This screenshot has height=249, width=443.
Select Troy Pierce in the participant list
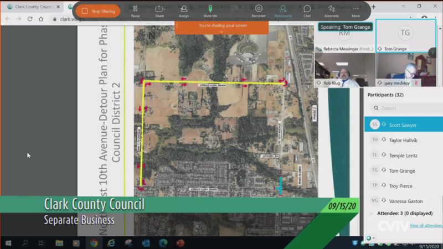click(x=400, y=186)
